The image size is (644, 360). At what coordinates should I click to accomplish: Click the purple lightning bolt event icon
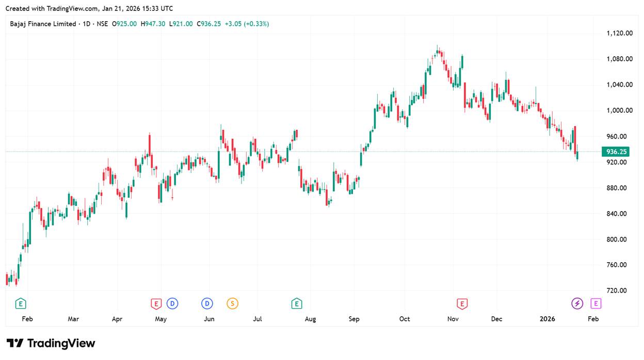[577, 304]
